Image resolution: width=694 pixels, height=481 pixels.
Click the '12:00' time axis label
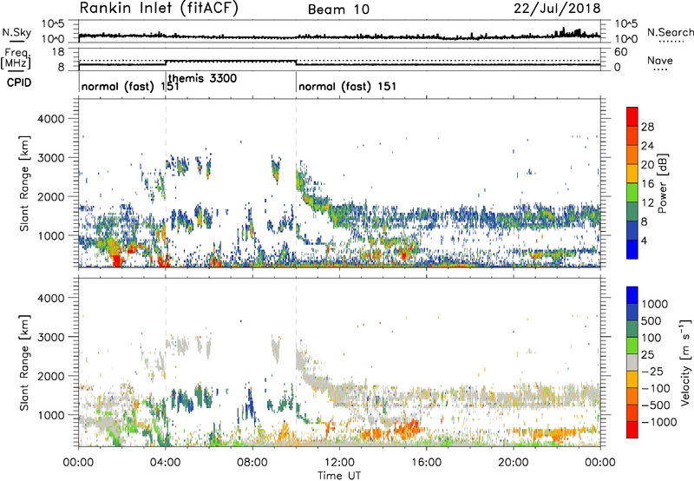(339, 463)
